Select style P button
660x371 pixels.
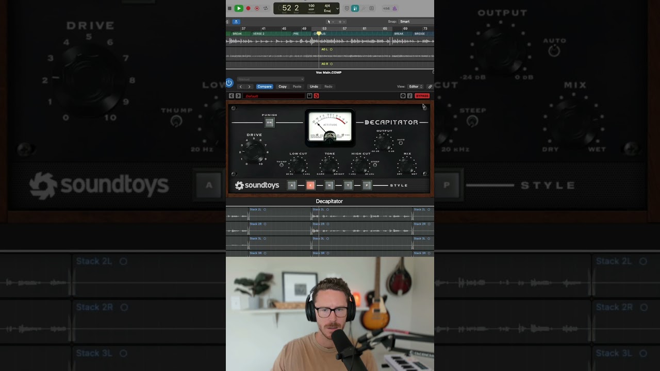pos(367,185)
